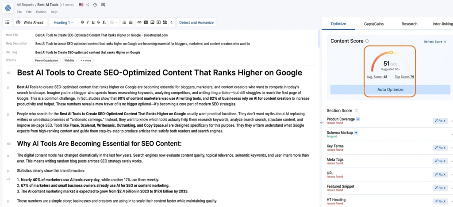Image resolution: width=453 pixels, height=207 pixels.
Task: Switch to the Inter-linking tab
Action: click(x=442, y=24)
